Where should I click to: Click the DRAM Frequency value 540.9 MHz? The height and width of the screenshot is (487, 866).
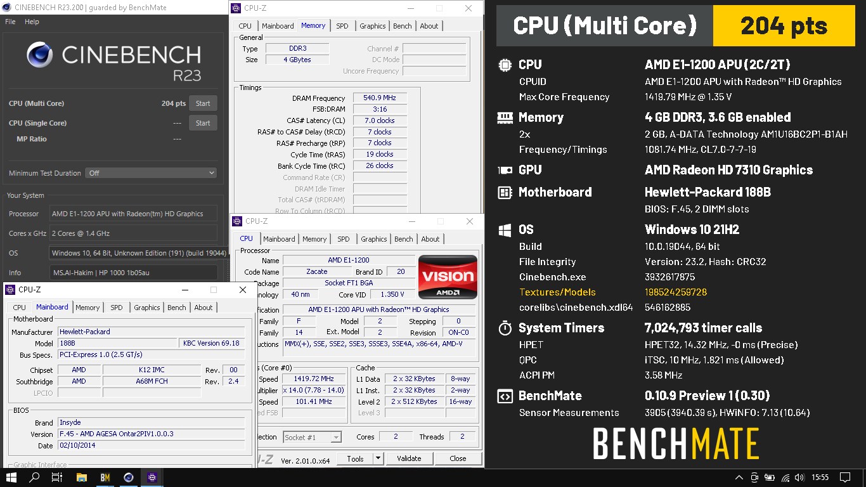[x=380, y=98]
